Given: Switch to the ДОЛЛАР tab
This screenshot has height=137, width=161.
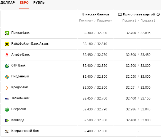Looking at the screenshot, I should (x=7, y=3).
